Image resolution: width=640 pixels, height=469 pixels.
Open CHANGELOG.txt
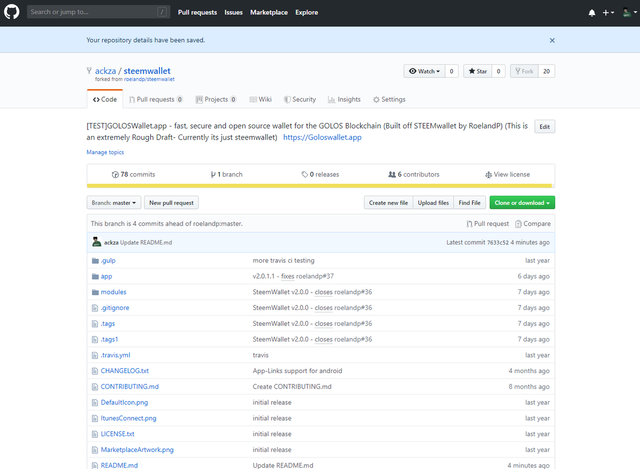click(124, 371)
